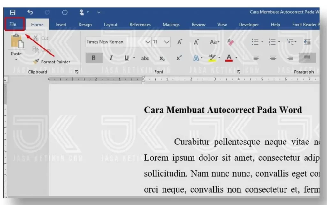
Task: Decrease font size with Shrink Font icon
Action: coord(196,42)
